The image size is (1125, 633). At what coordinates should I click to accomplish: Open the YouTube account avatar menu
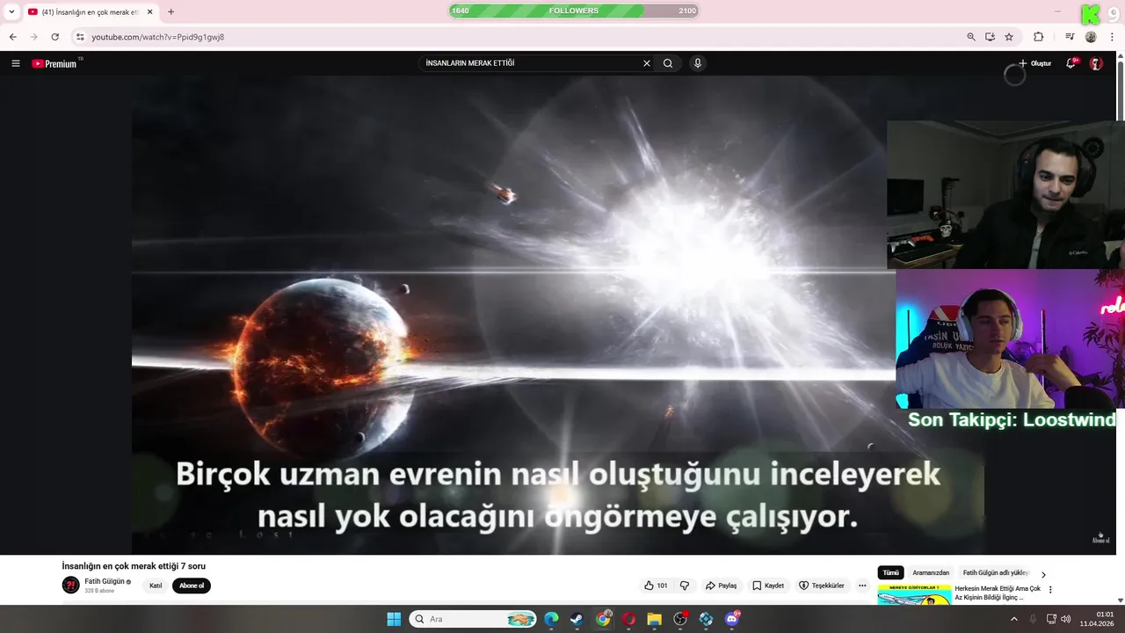(x=1096, y=63)
